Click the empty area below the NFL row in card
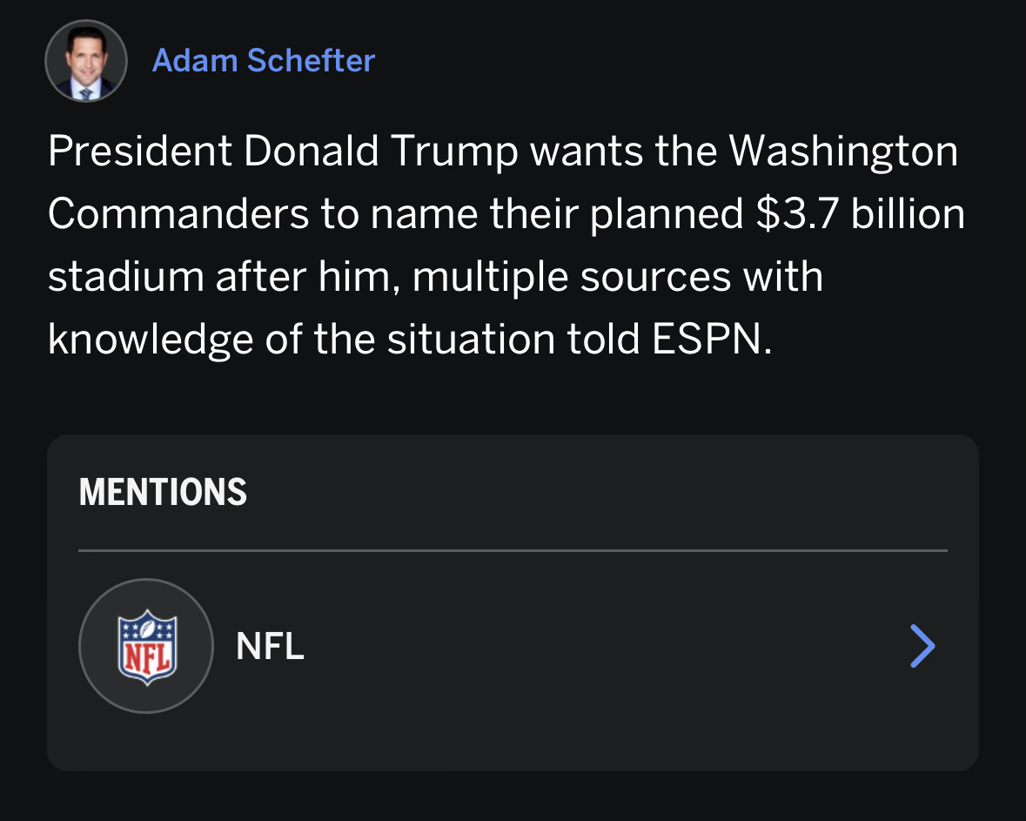This screenshot has width=1026, height=821. pos(513,740)
